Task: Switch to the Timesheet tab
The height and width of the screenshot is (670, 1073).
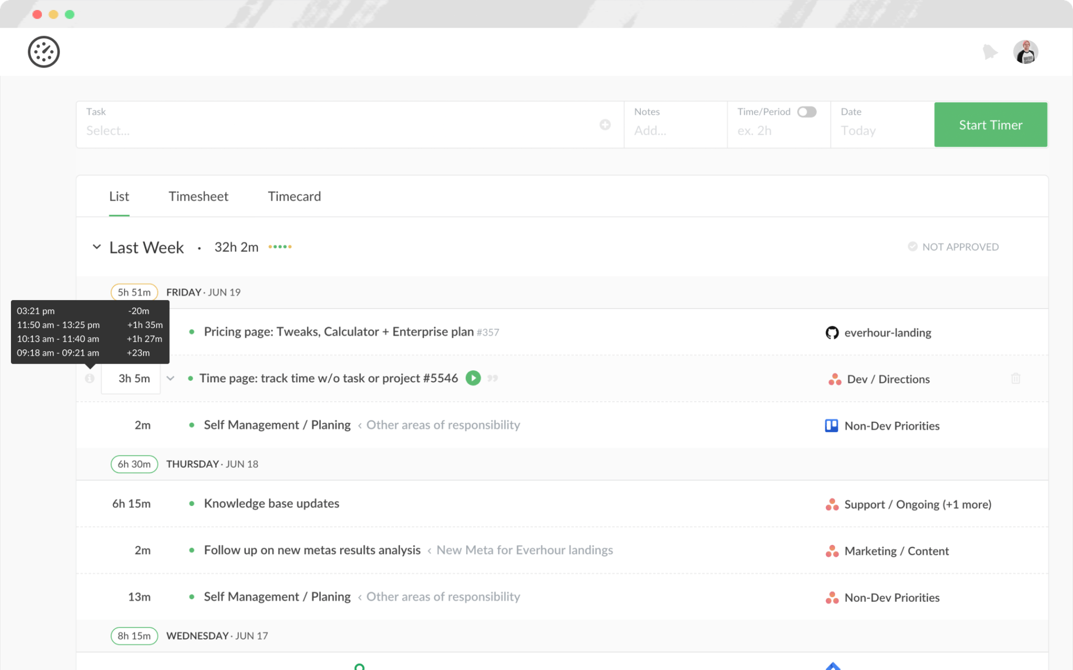Action: [199, 196]
